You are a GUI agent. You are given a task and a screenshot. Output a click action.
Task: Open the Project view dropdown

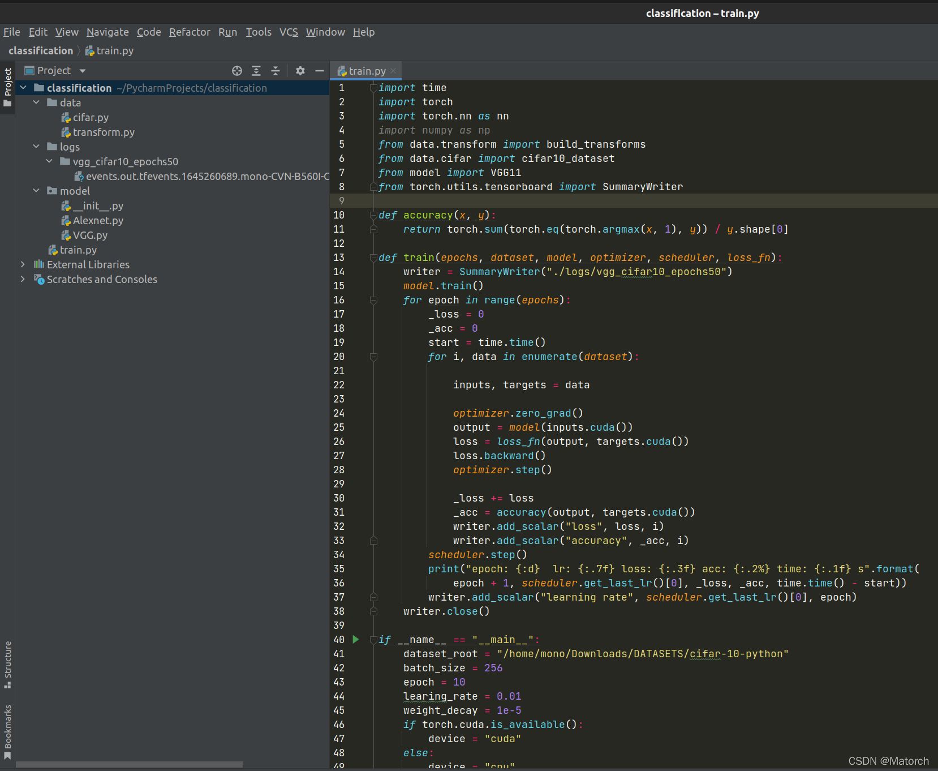[x=83, y=71]
